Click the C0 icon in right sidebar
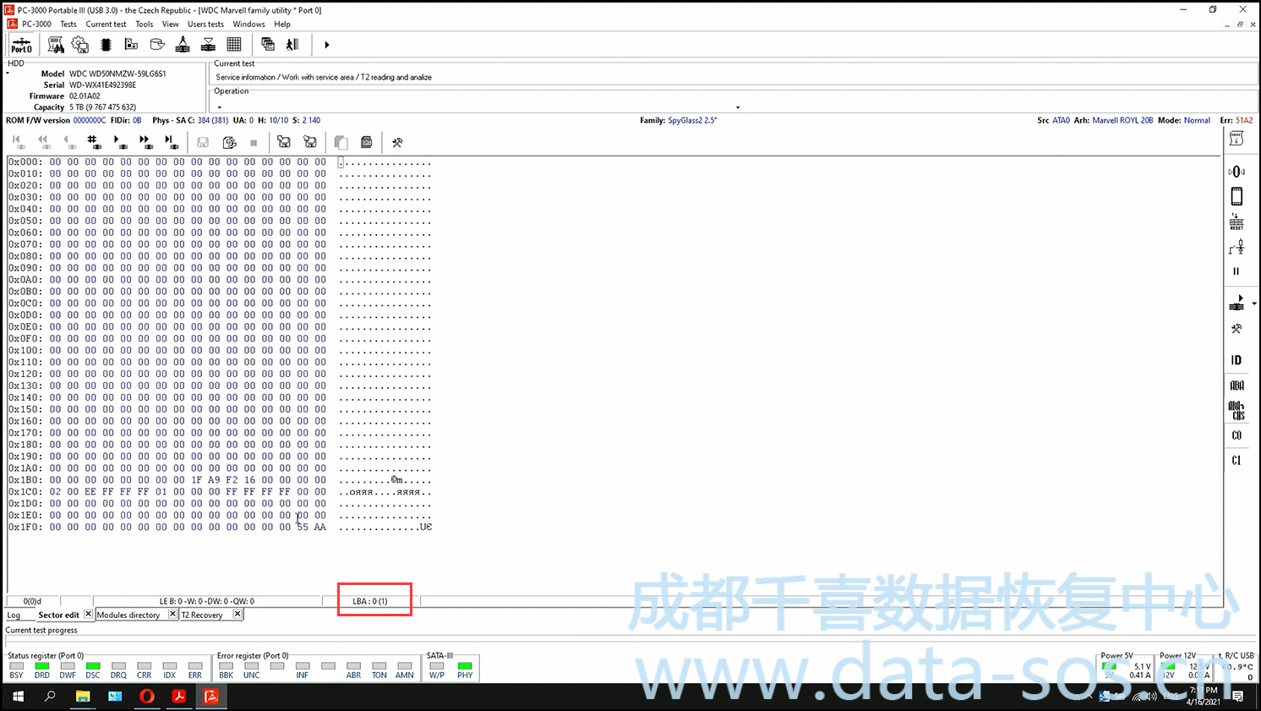Image resolution: width=1261 pixels, height=711 pixels. (1236, 435)
